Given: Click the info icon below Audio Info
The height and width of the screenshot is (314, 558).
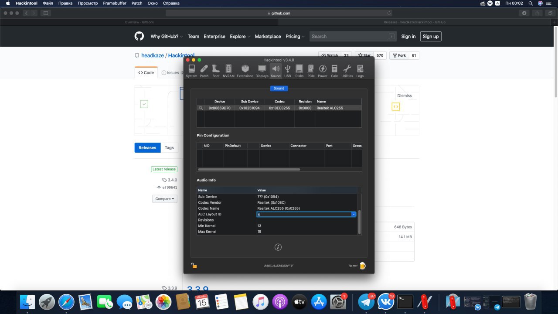Looking at the screenshot, I should tap(278, 247).
